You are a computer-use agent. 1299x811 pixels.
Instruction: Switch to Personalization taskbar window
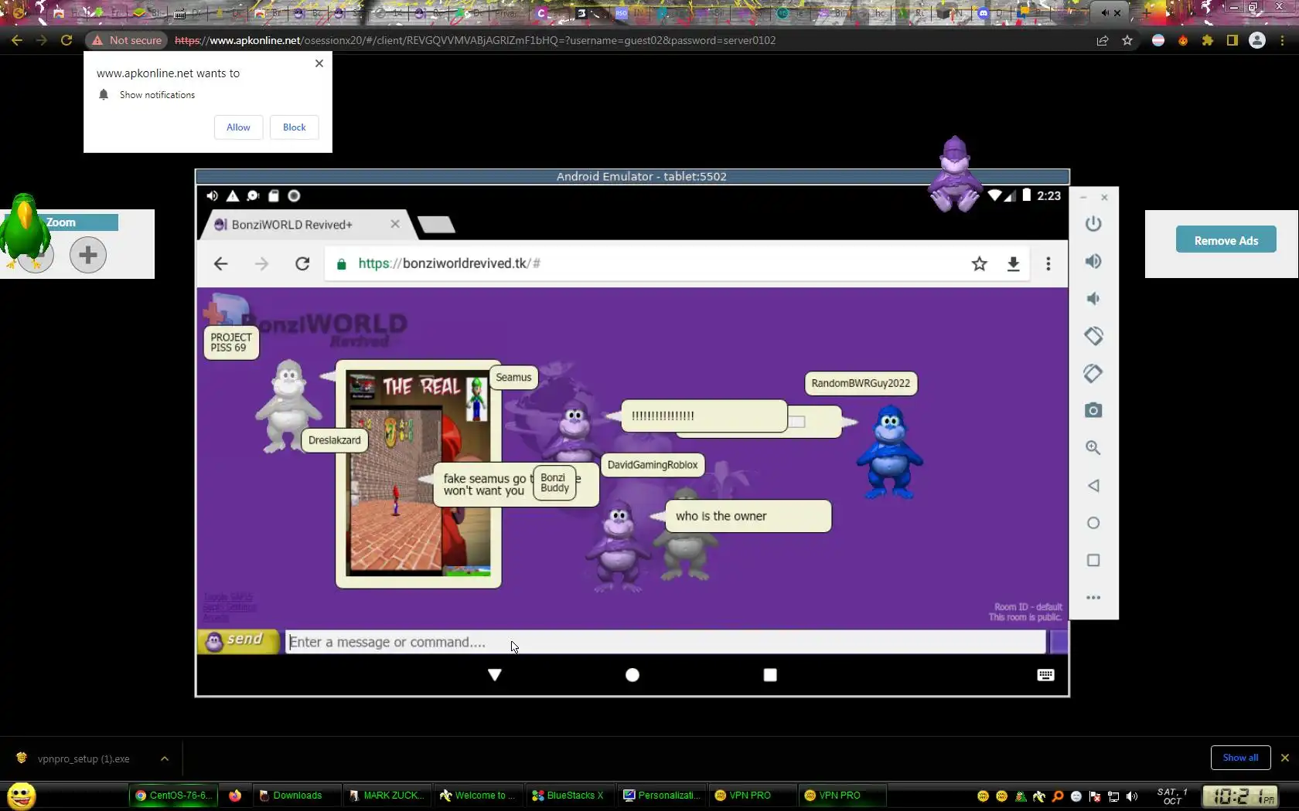tap(662, 796)
